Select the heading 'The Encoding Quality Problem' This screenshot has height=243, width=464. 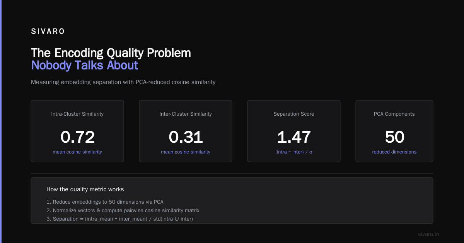click(x=111, y=53)
